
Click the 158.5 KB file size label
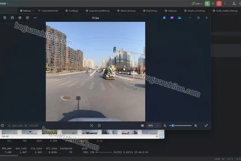[33, 126]
